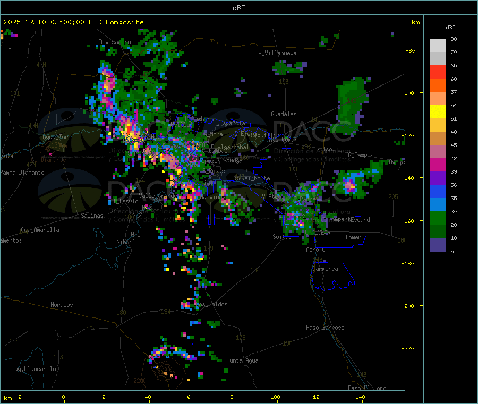Viewport: 478px width, 404px height.
Task: Click the Divisadero map label
Action: coord(115,42)
